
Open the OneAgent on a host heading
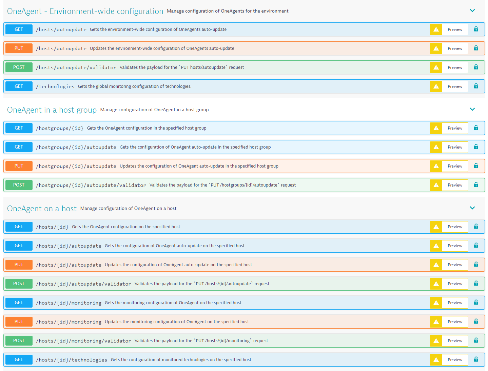[42, 209]
